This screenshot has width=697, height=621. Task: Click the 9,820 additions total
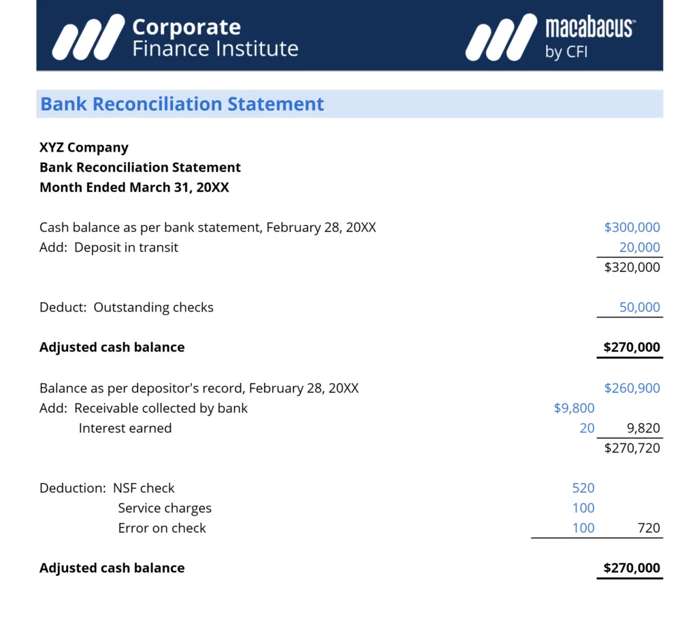point(643,429)
